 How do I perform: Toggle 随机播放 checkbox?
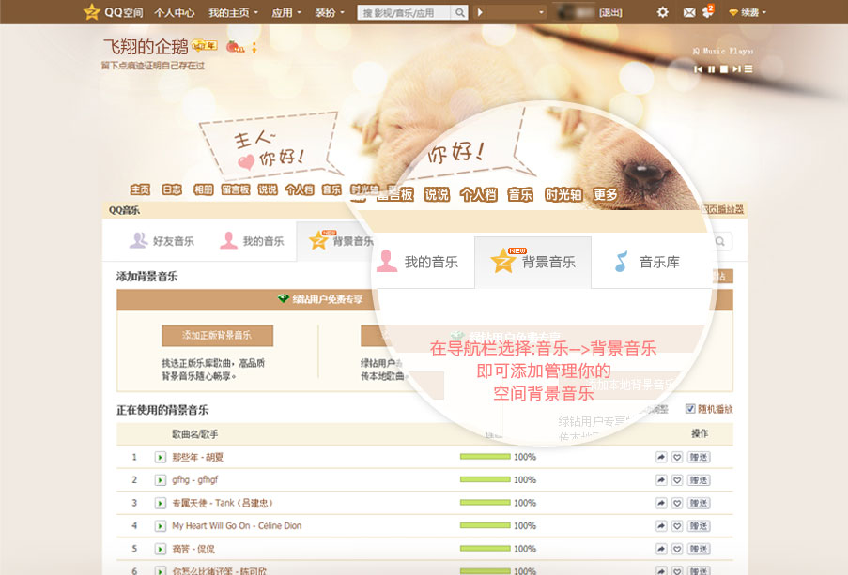(690, 409)
